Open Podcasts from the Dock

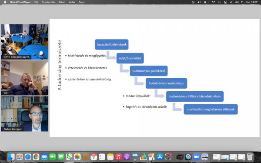click(x=127, y=157)
